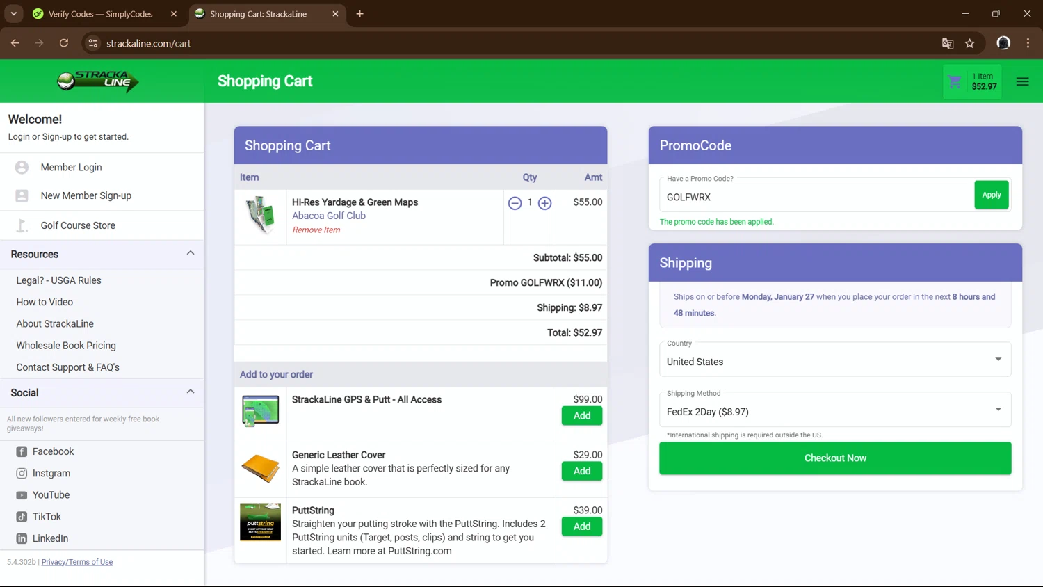Viewport: 1043px width, 587px height.
Task: Click the Shipping: $8.97 line
Action: (x=569, y=307)
